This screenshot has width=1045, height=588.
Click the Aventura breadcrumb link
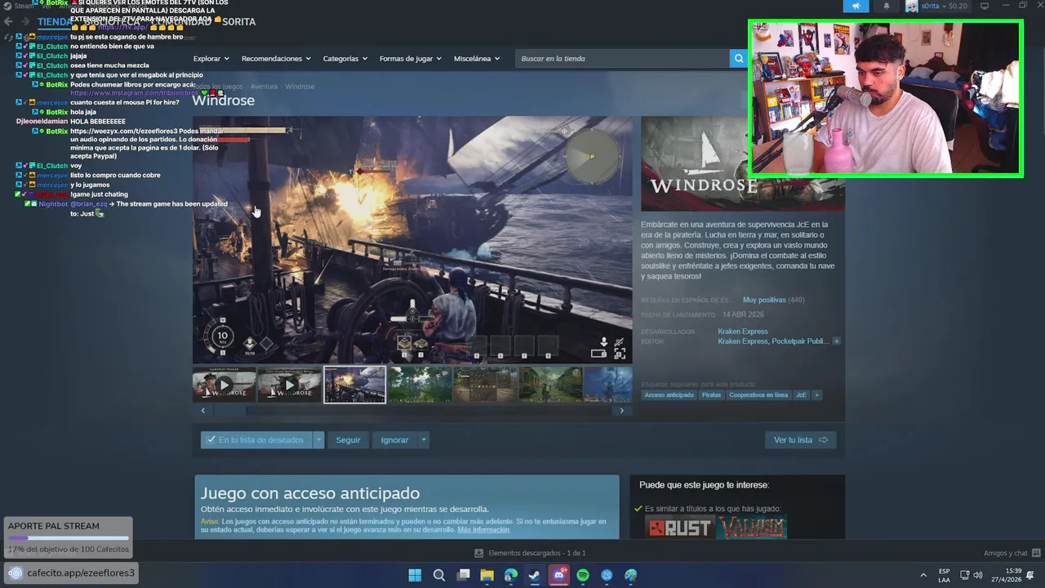(x=264, y=87)
